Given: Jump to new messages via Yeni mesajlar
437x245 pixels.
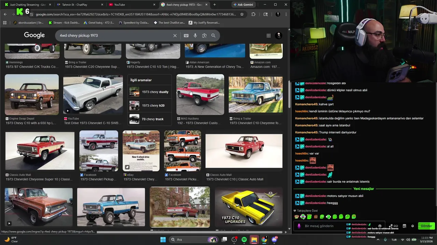Looking at the screenshot, I should coord(364,189).
